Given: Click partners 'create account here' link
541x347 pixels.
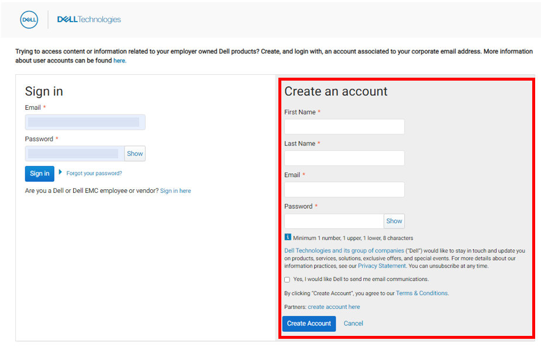Looking at the screenshot, I should coord(334,307).
